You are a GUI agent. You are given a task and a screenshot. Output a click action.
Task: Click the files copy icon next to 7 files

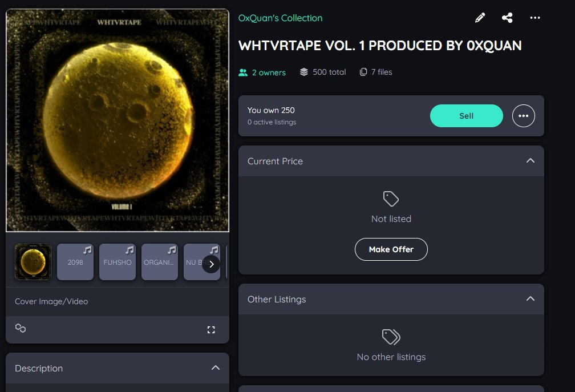pos(363,72)
